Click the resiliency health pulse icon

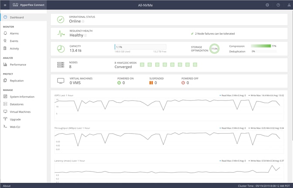point(61,34)
